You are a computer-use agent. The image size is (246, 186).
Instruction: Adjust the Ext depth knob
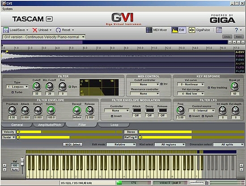(235, 110)
